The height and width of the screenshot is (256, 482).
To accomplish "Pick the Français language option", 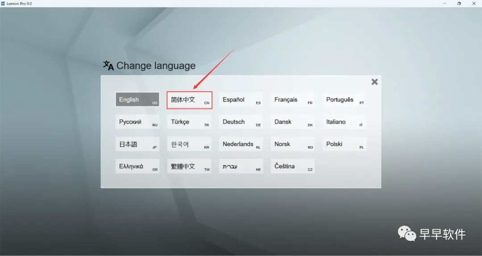I will (x=293, y=100).
